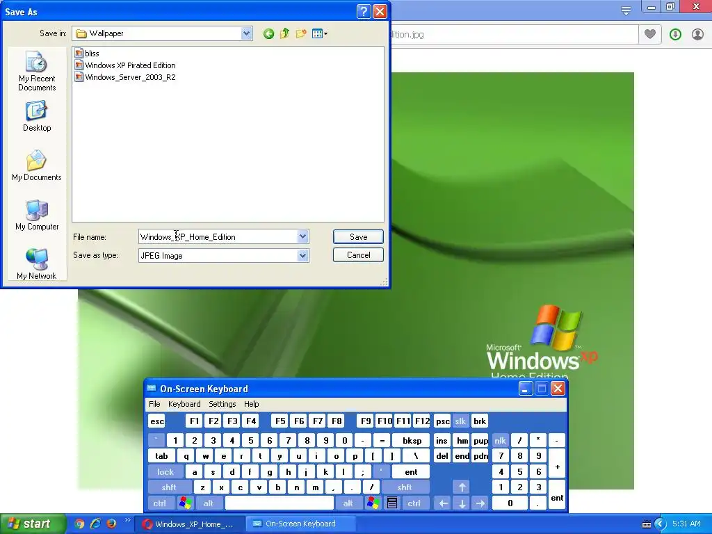The height and width of the screenshot is (534, 712).
Task: Switch to Windows_XP_Home taskbar button
Action: click(x=190, y=524)
